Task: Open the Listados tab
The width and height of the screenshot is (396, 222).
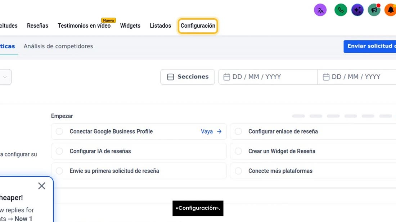Action: (x=160, y=26)
